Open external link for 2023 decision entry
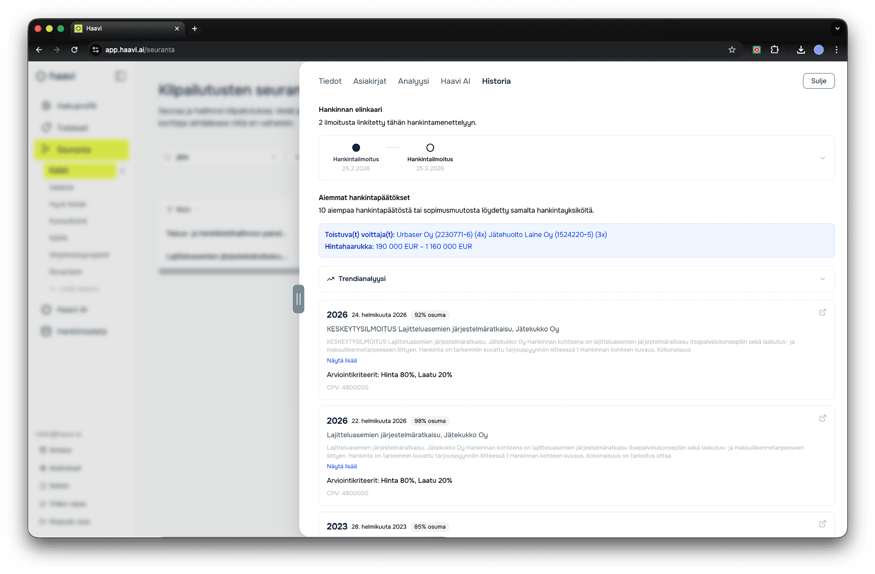875x574 pixels. (x=822, y=524)
